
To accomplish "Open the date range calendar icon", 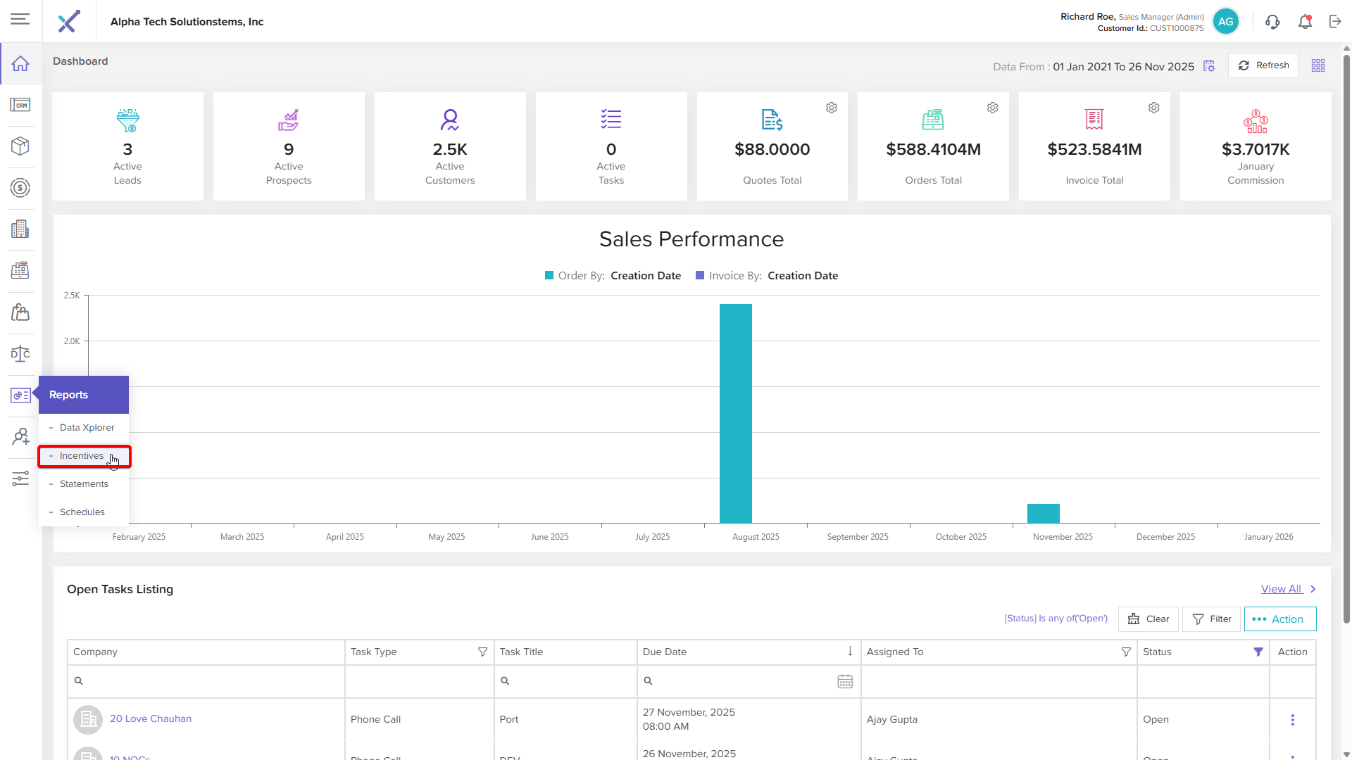I will pyautogui.click(x=1209, y=66).
